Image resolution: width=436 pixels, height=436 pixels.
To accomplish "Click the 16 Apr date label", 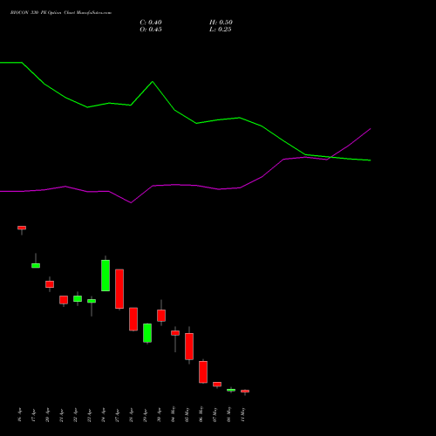I will click(x=20, y=415).
